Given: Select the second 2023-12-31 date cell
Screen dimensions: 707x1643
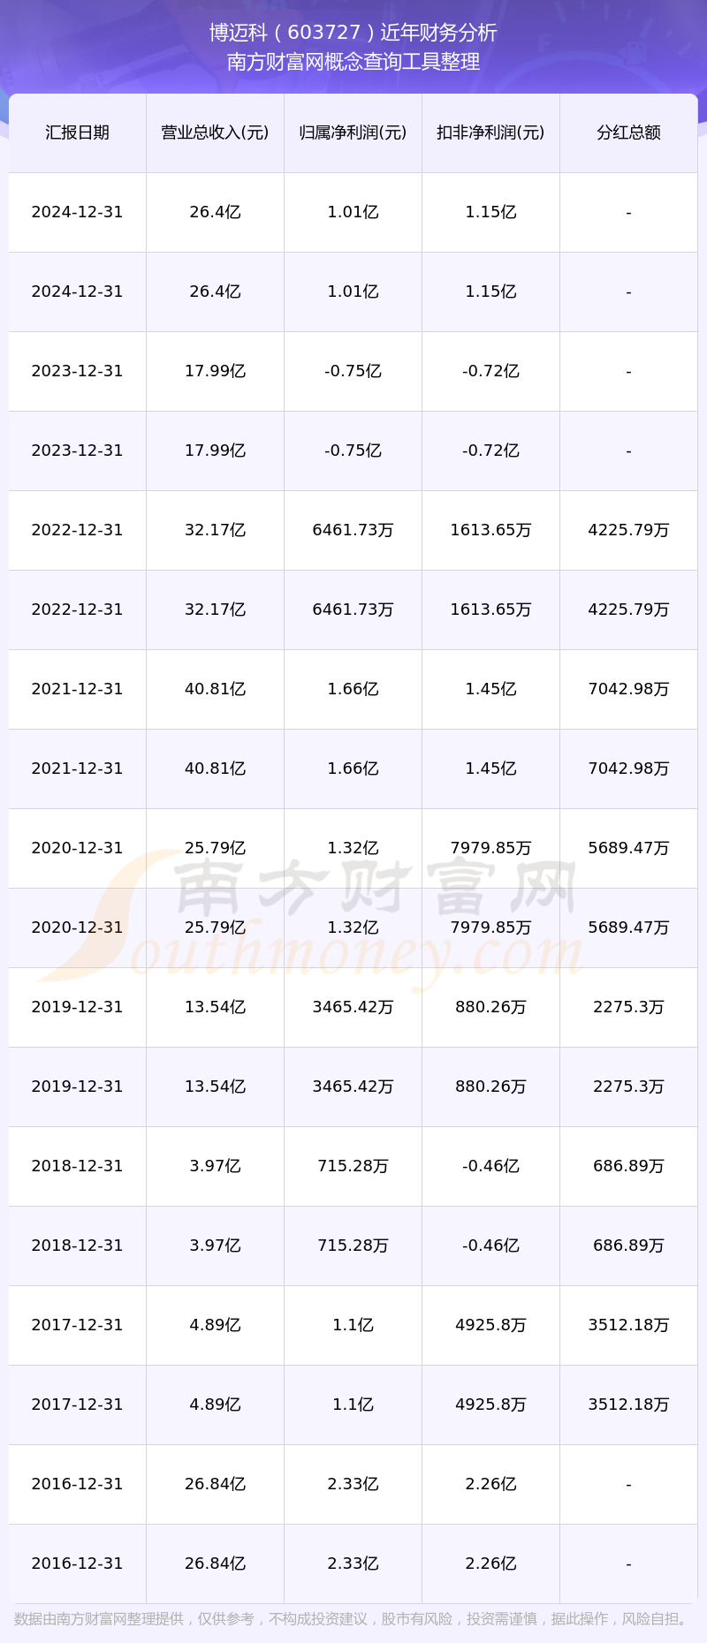Looking at the screenshot, I should coord(77,450).
